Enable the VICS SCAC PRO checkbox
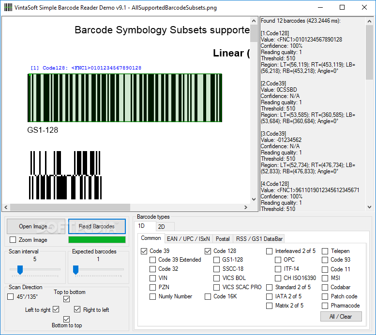Viewport: 376px width, 335px height. coord(216,287)
